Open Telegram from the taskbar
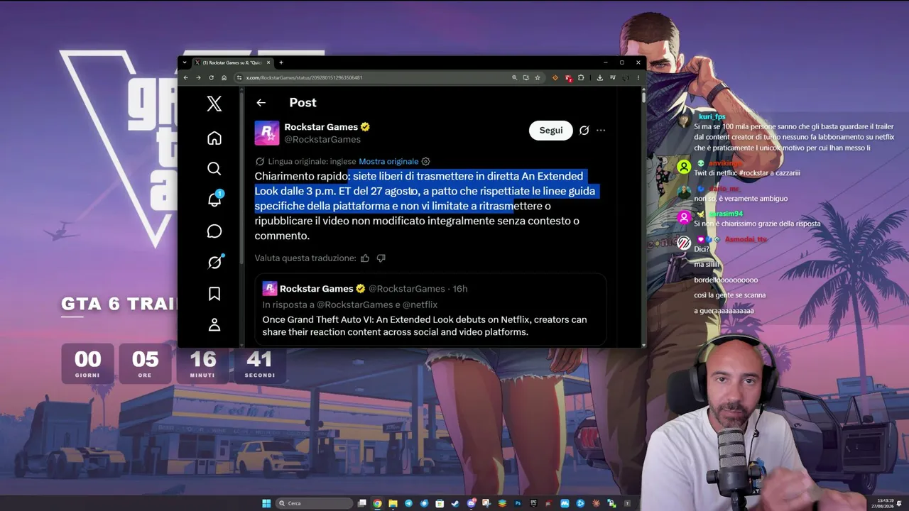Screen dimensions: 909x511 tap(408, 503)
